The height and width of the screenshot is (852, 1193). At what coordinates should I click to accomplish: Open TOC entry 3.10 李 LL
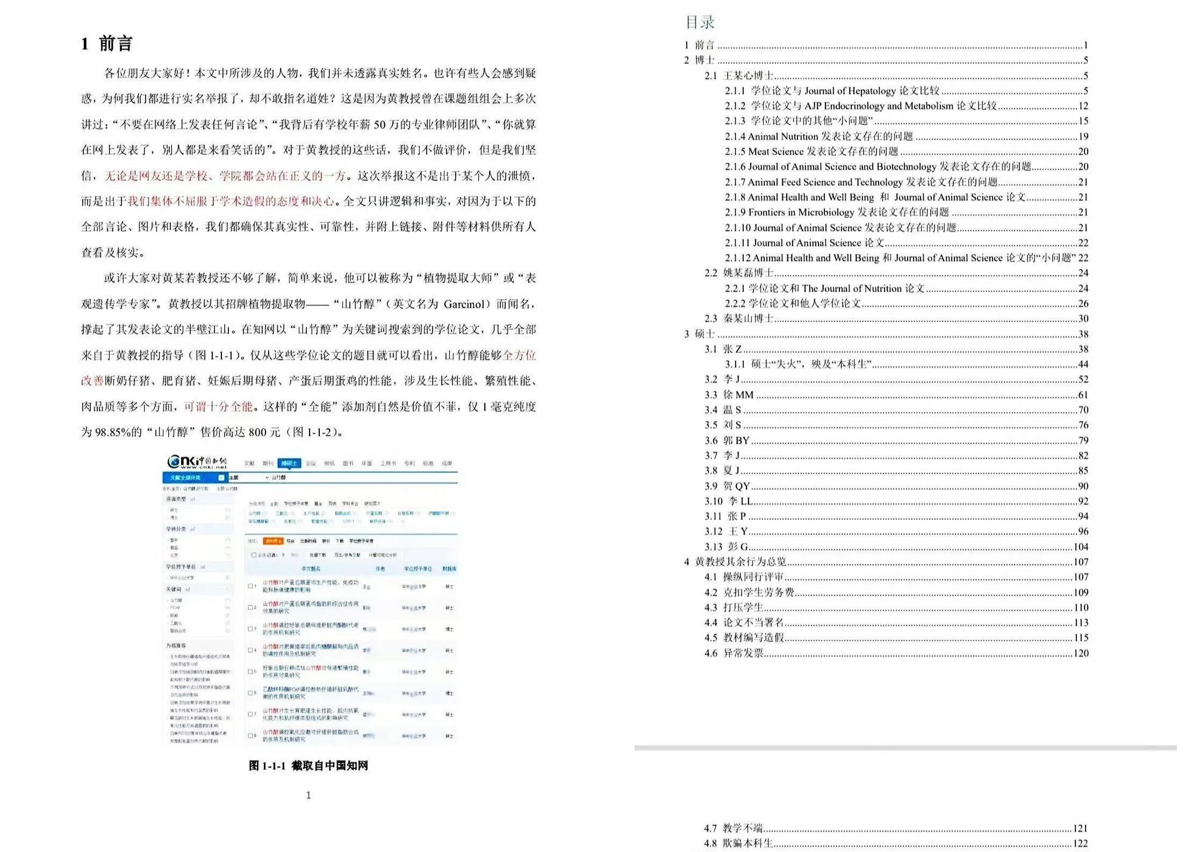896,501
